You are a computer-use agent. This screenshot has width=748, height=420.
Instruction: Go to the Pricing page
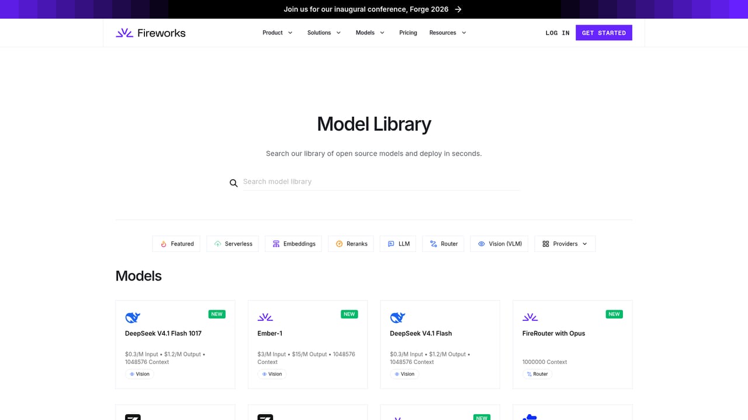click(x=408, y=33)
